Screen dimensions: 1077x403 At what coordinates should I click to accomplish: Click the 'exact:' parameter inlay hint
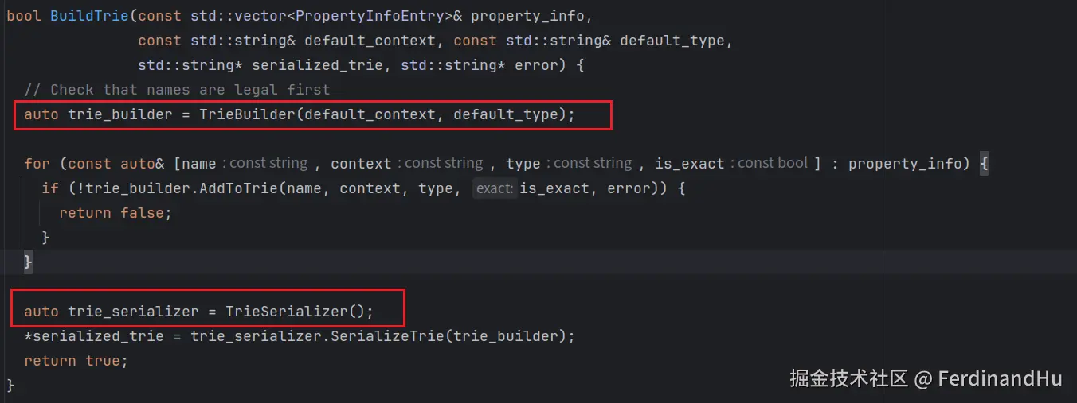click(494, 188)
